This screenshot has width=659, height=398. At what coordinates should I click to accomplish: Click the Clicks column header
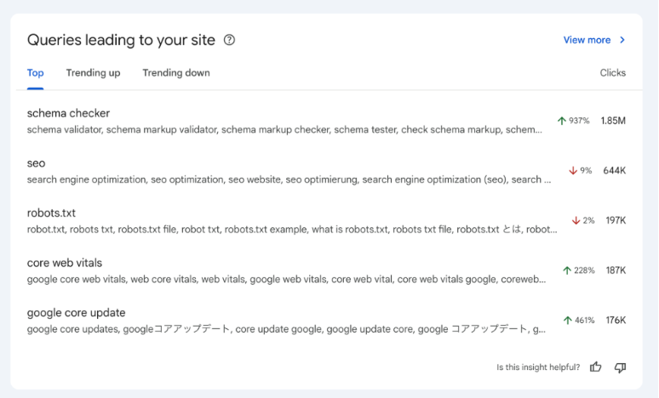coord(612,73)
